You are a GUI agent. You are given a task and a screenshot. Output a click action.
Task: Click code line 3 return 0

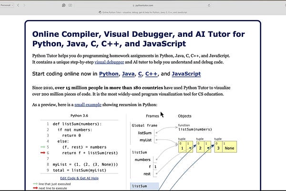71,136
